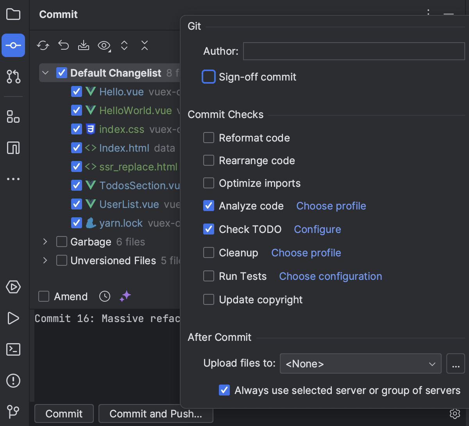Uncheck the Analyze code option
Screen dimensions: 469x426
point(209,206)
